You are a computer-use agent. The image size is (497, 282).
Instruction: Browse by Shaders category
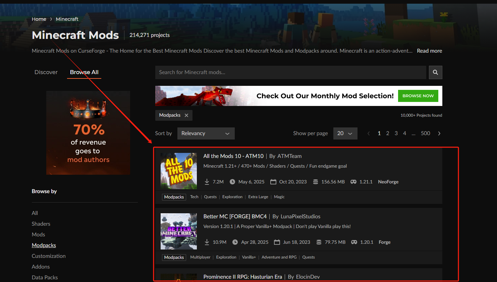(x=41, y=224)
